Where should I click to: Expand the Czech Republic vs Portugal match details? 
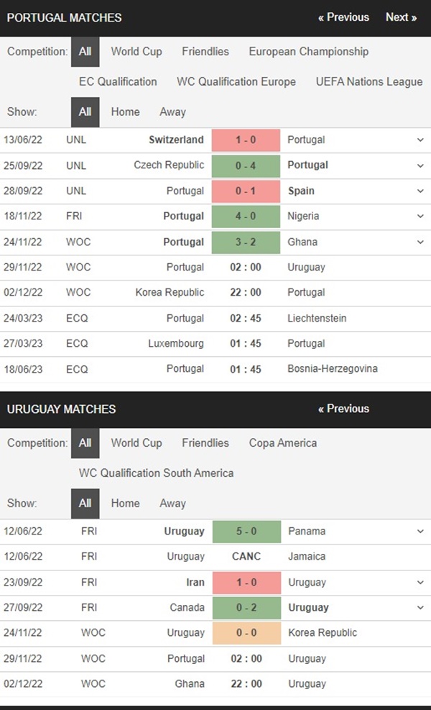pyautogui.click(x=420, y=165)
